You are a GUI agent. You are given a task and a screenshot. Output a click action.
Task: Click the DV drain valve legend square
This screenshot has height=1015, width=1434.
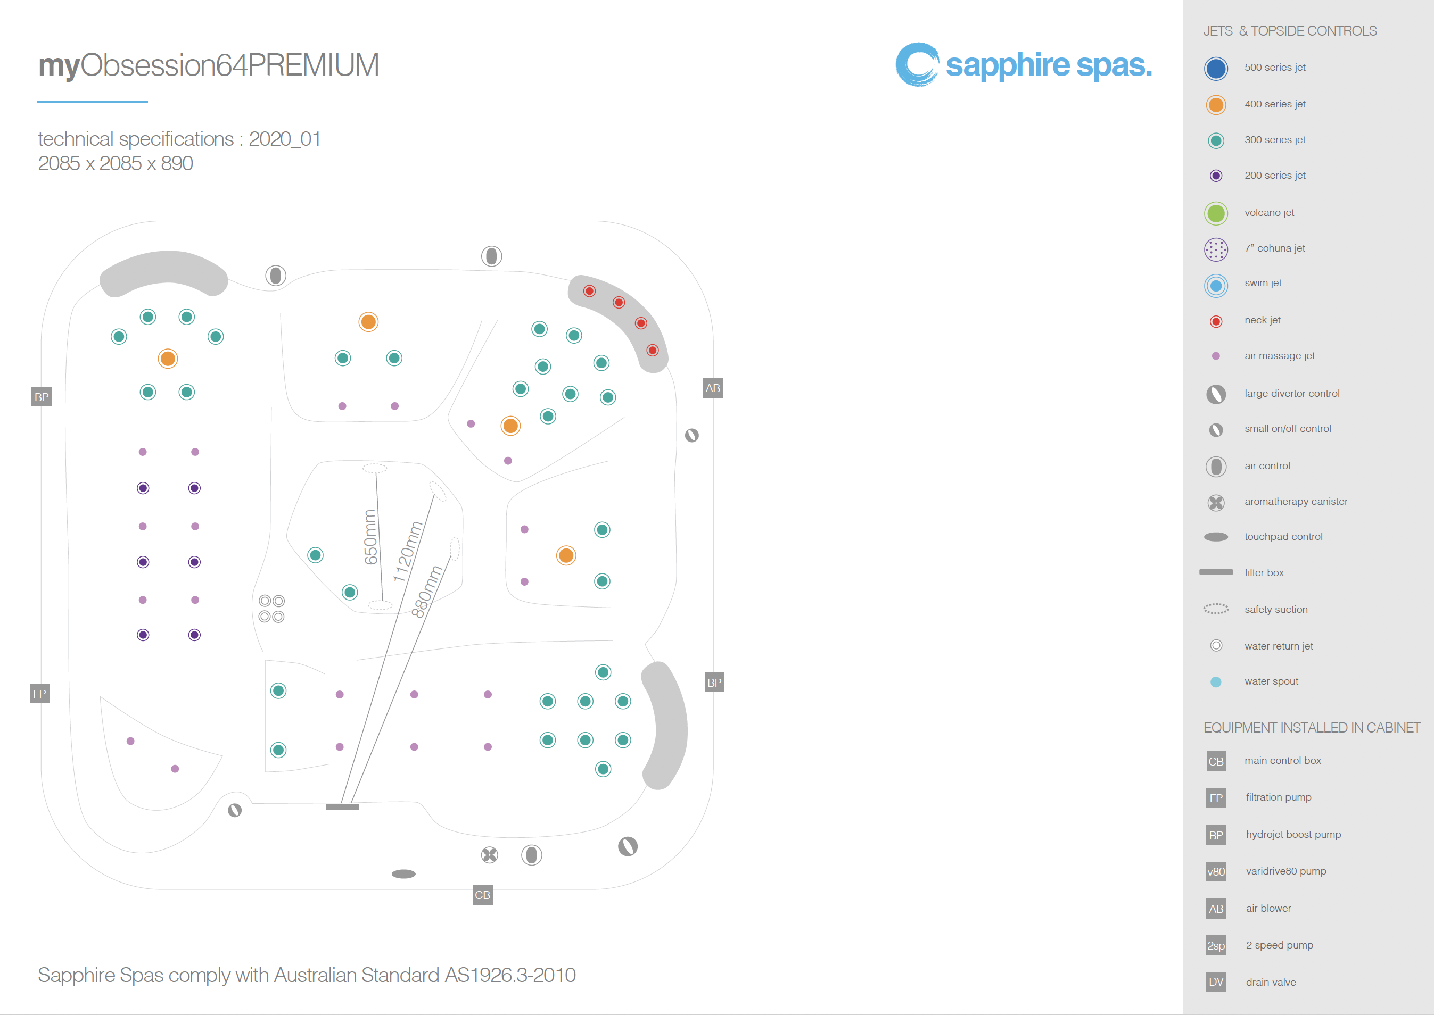click(1215, 983)
